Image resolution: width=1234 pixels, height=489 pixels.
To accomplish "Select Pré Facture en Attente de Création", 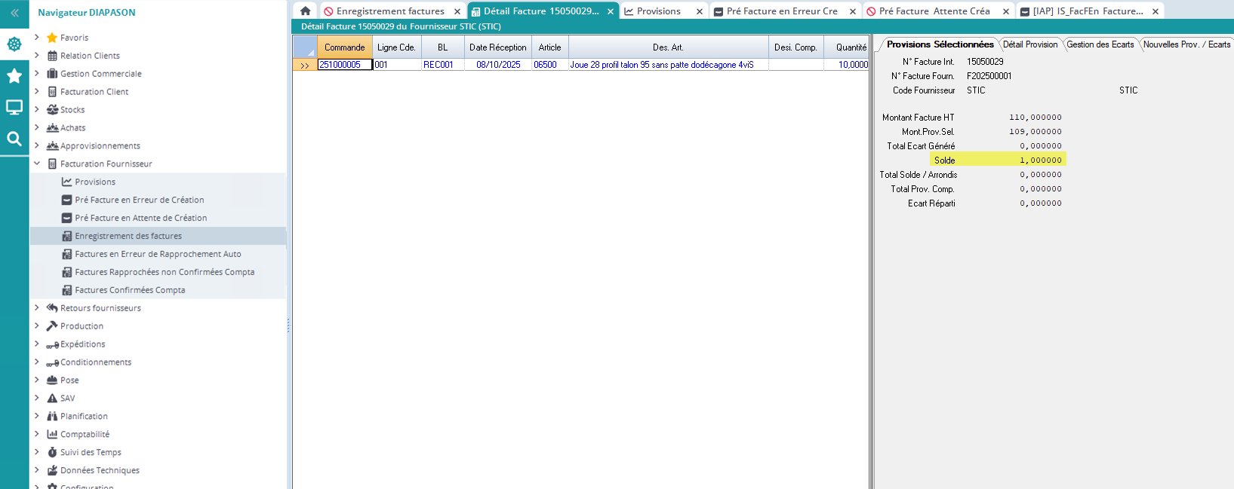I will click(140, 218).
